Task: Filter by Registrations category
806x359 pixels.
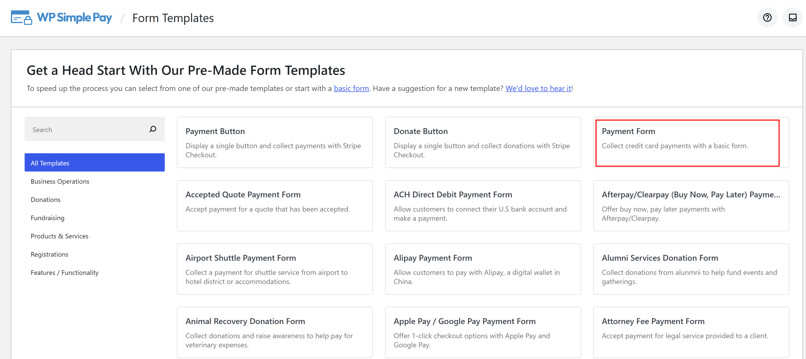Action: pyautogui.click(x=50, y=254)
